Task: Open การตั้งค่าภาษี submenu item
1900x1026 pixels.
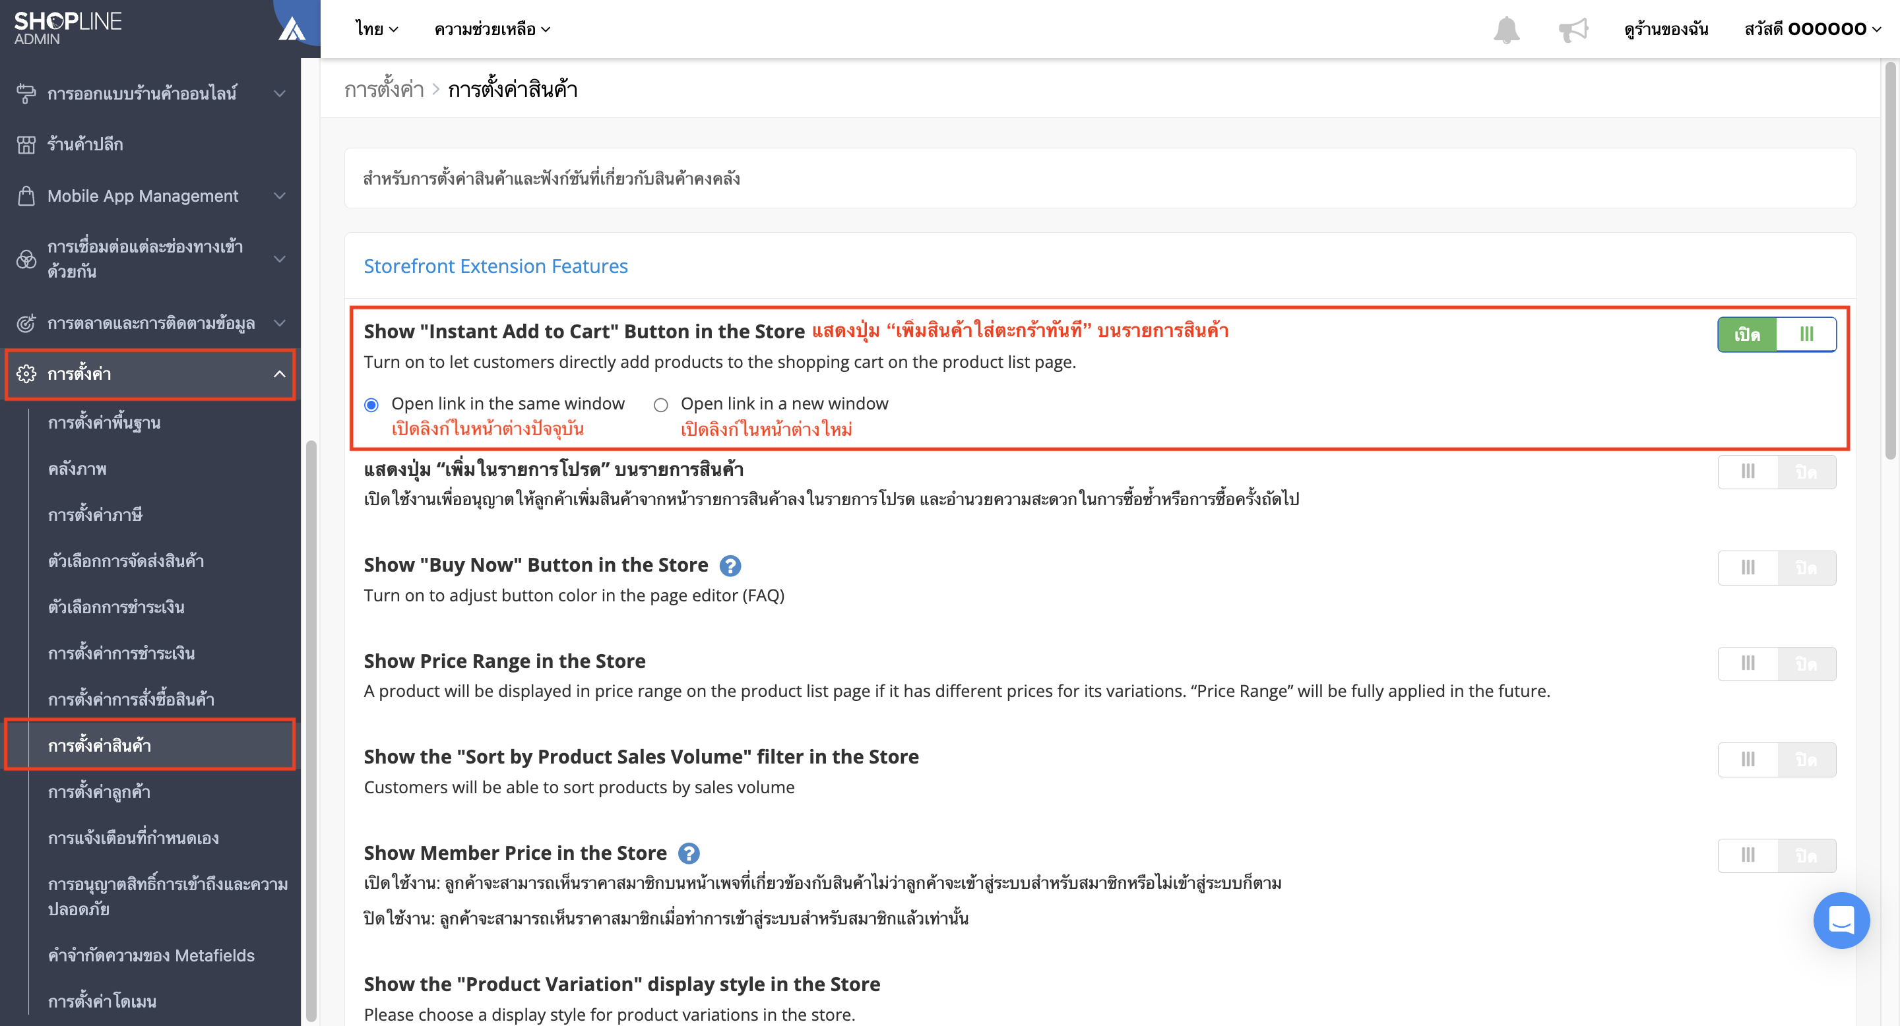Action: click(x=94, y=514)
